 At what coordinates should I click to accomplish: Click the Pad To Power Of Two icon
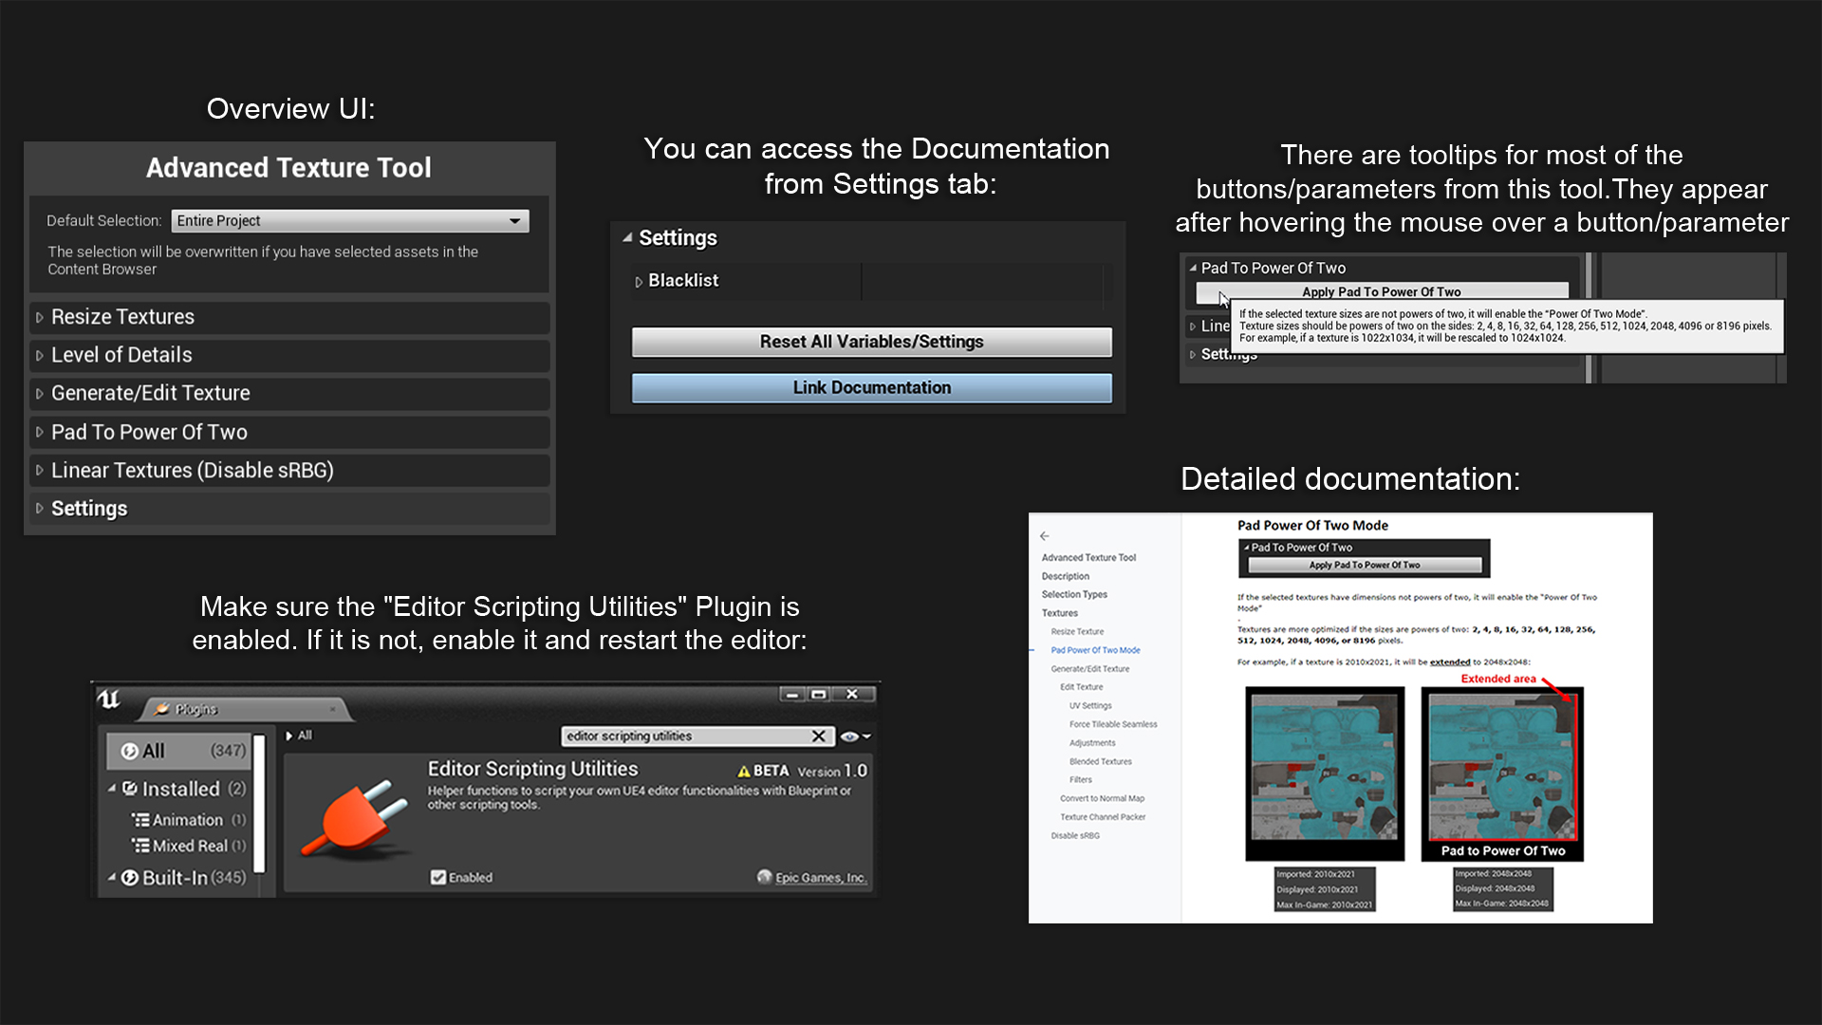pos(42,431)
